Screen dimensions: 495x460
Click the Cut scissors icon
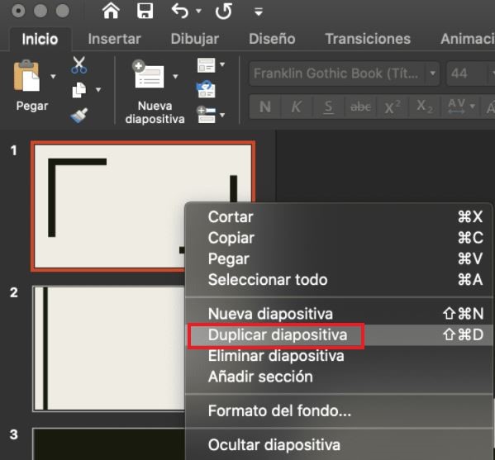point(79,65)
